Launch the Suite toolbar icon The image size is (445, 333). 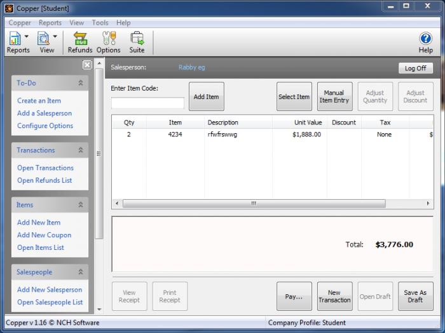click(137, 42)
